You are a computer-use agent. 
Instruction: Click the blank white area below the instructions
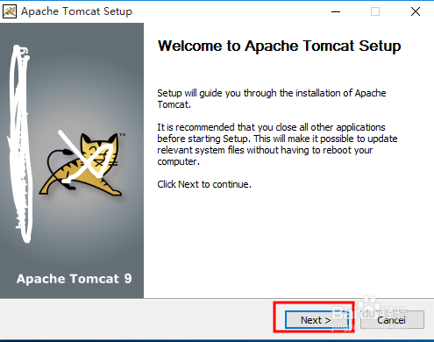[x=288, y=243]
